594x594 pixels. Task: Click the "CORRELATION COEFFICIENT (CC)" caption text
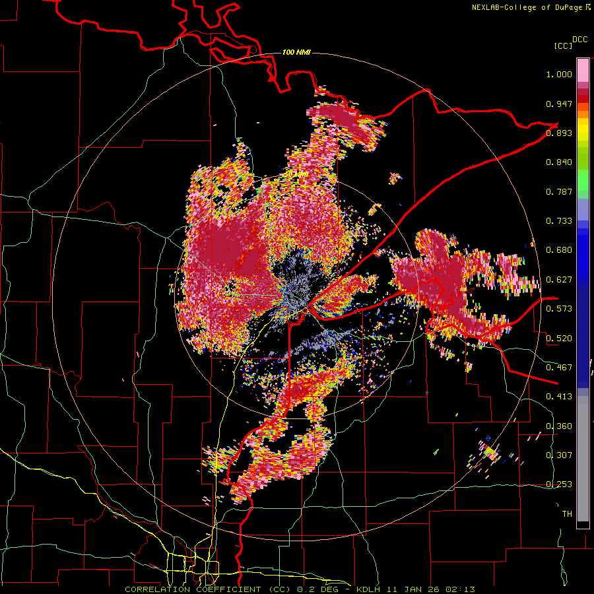pyautogui.click(x=209, y=589)
